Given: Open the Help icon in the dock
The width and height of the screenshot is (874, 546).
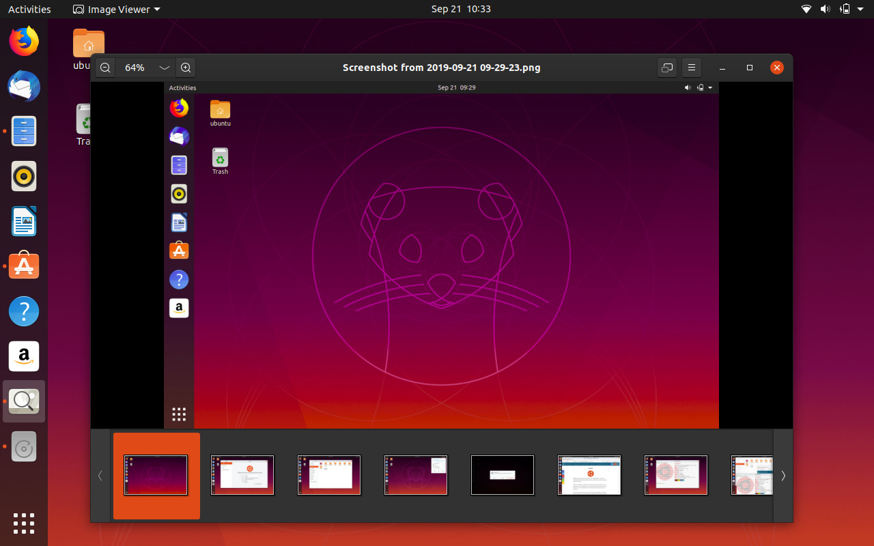Looking at the screenshot, I should click(x=24, y=311).
